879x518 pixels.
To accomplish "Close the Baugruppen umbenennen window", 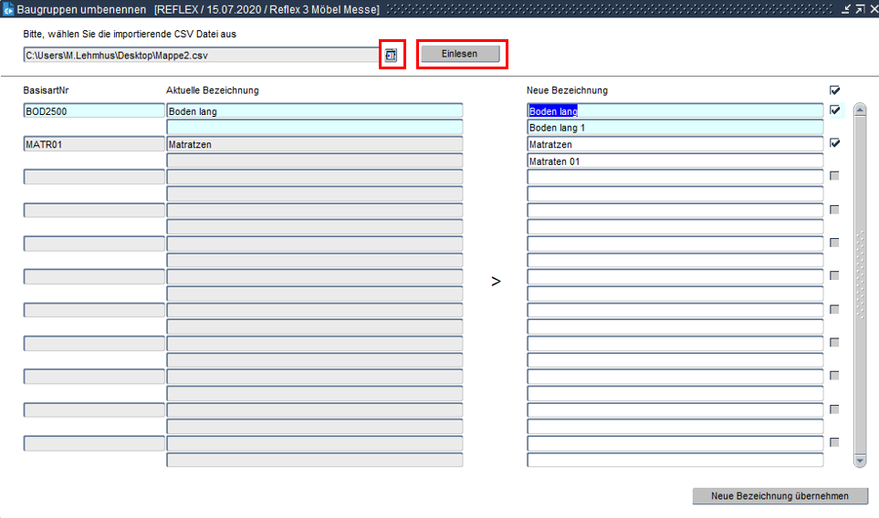I will click(871, 8).
